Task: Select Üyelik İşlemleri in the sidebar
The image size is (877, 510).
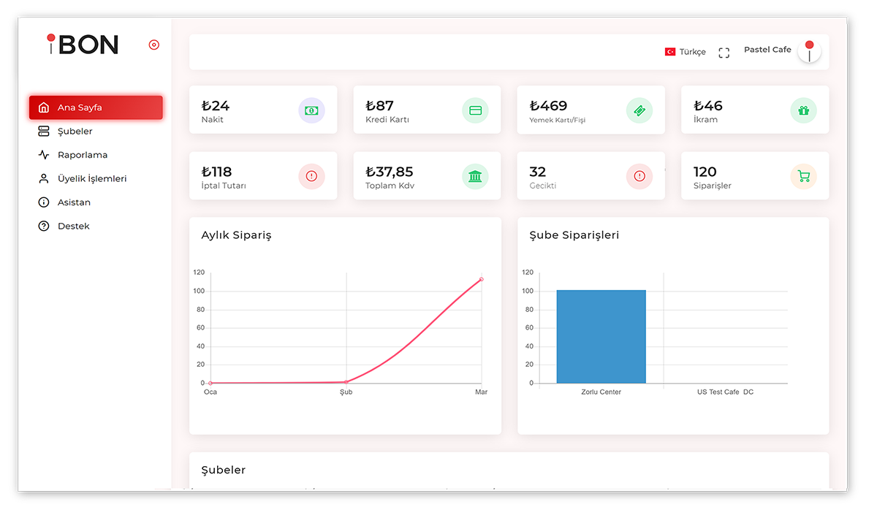Action: [x=91, y=178]
